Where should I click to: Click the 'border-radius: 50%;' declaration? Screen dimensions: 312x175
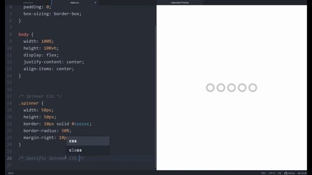pos(47,131)
